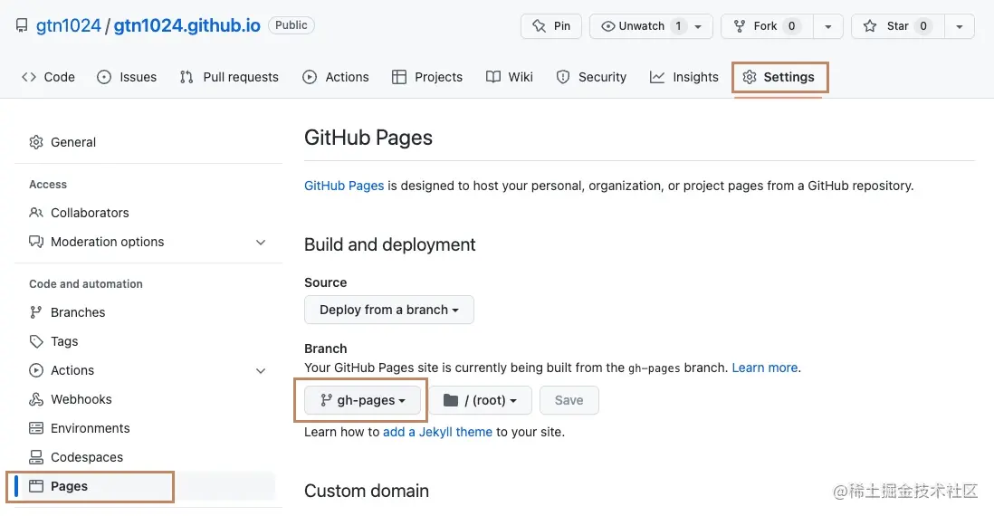Click the Actions play icon in tab bar
This screenshot has height=516, width=994.
[x=310, y=77]
